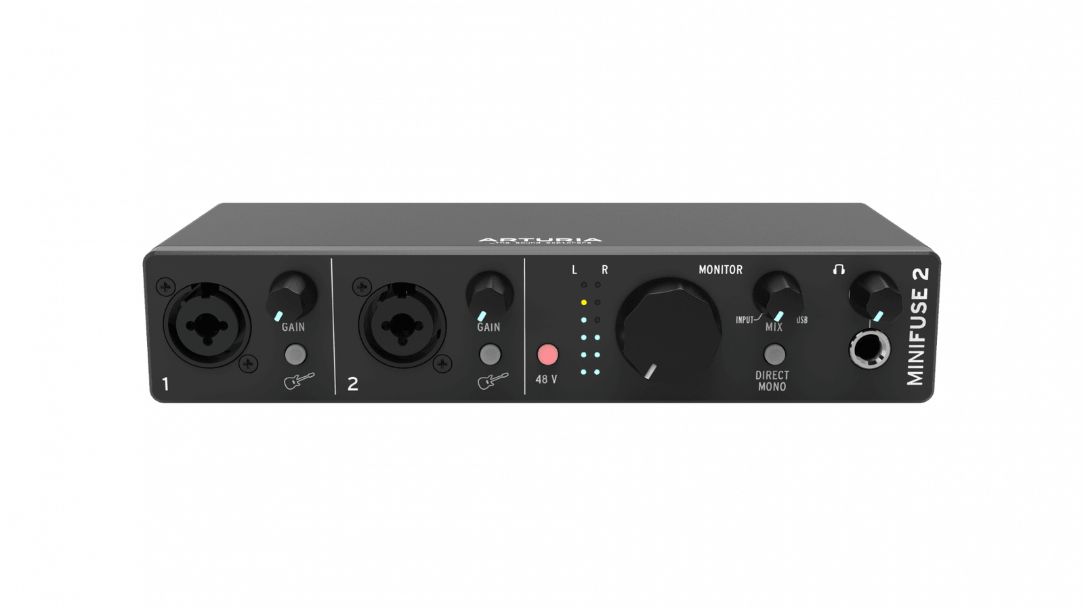Click the guitar icon under input 2
This screenshot has height=609, width=1084.
pyautogui.click(x=493, y=381)
